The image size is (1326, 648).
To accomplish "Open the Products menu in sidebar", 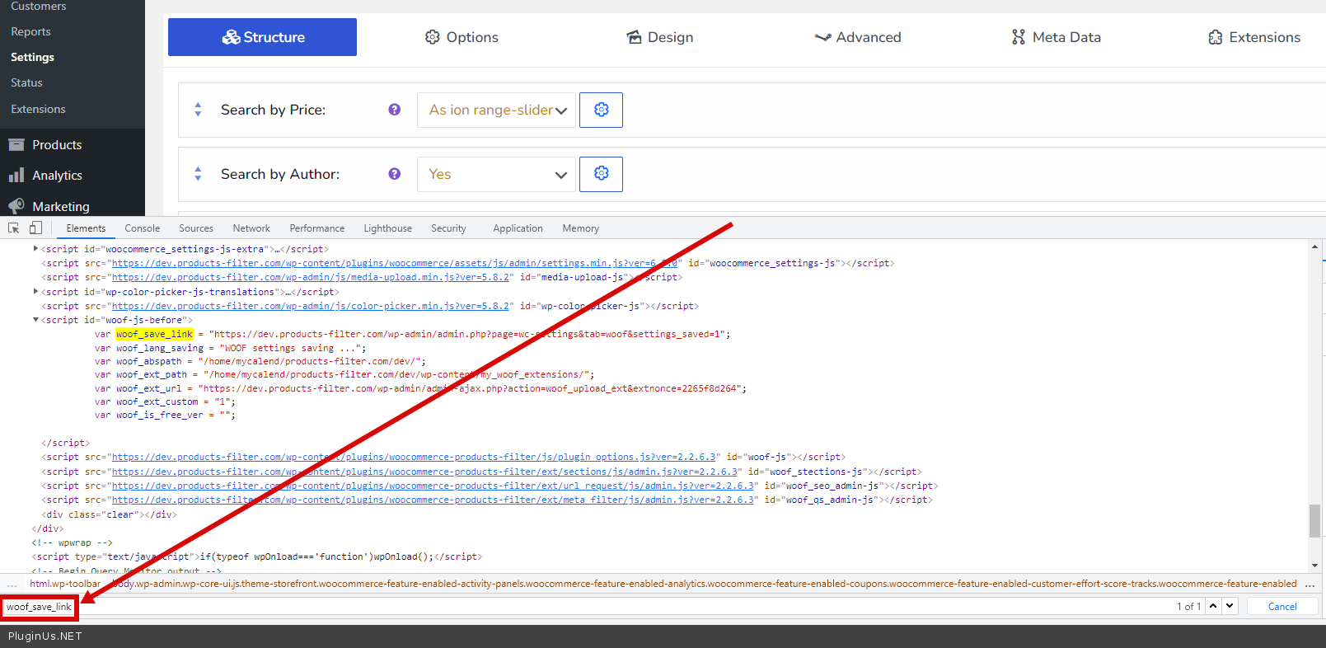I will [x=57, y=145].
